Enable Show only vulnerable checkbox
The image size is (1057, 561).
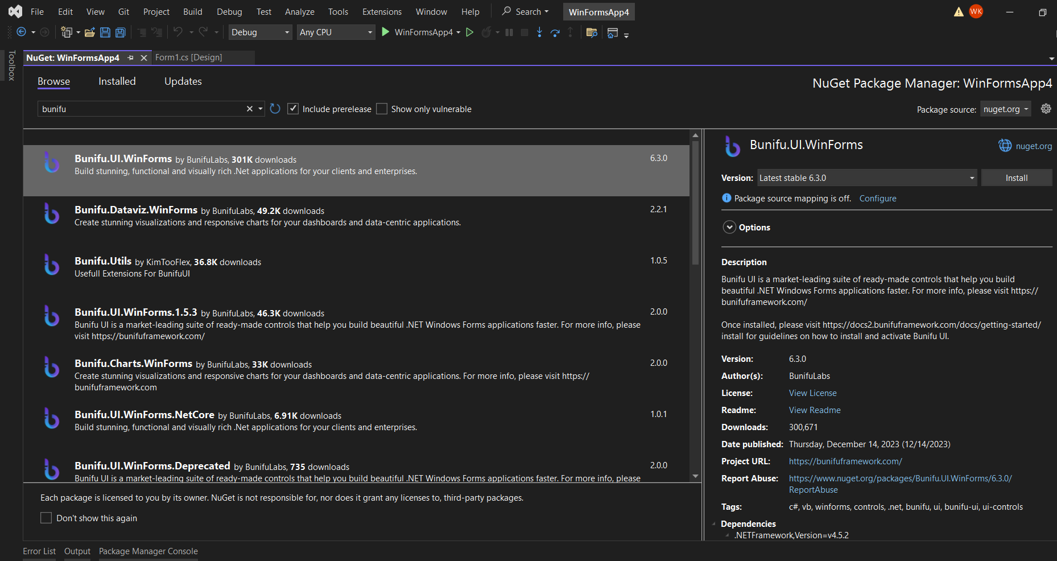point(382,109)
